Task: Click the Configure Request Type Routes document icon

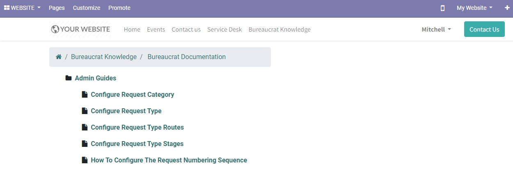Action: pyautogui.click(x=85, y=127)
